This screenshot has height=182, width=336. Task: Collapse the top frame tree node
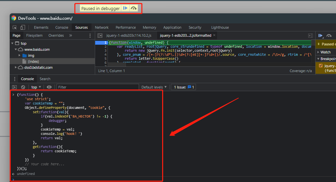tap(12, 43)
